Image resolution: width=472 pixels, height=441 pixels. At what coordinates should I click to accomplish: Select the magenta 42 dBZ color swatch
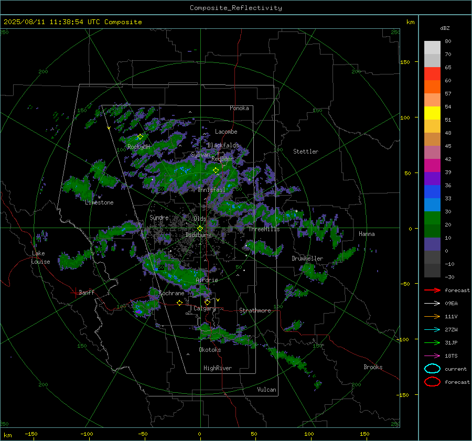tap(432, 166)
